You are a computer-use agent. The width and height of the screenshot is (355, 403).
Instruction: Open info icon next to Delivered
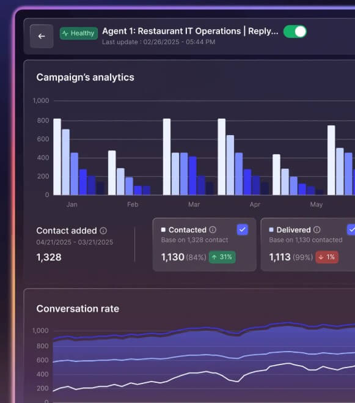tap(317, 229)
